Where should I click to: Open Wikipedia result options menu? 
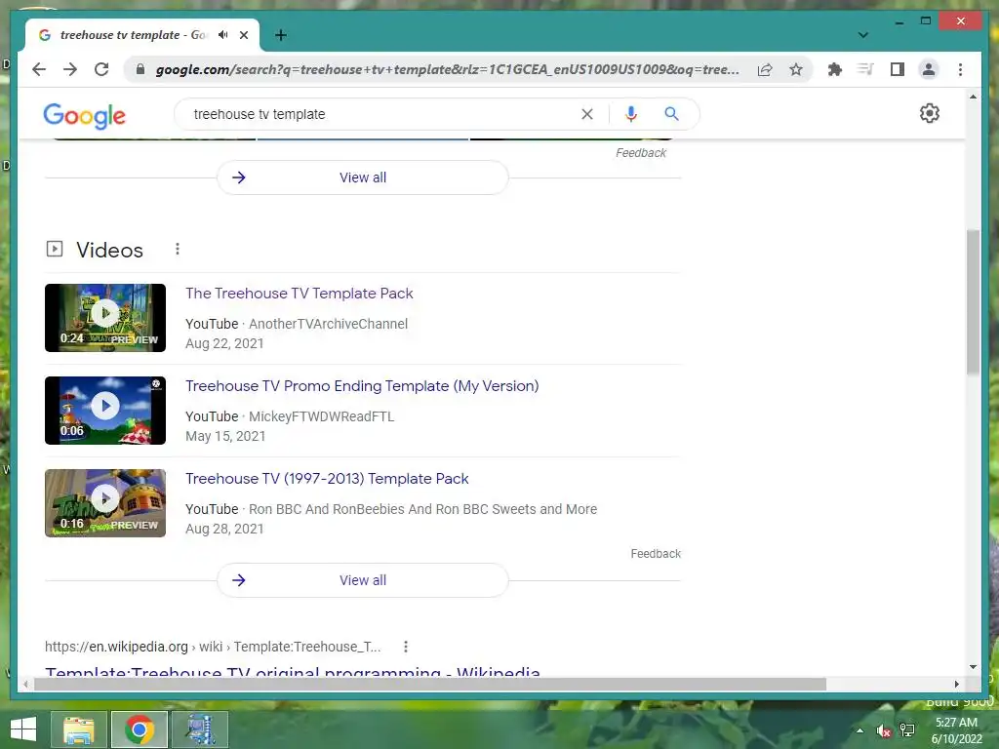click(x=405, y=648)
